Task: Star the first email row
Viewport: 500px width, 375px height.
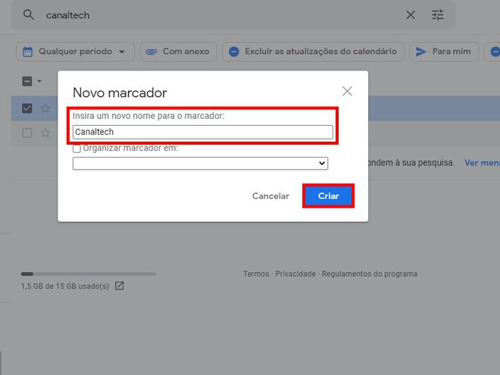Action: tap(45, 108)
